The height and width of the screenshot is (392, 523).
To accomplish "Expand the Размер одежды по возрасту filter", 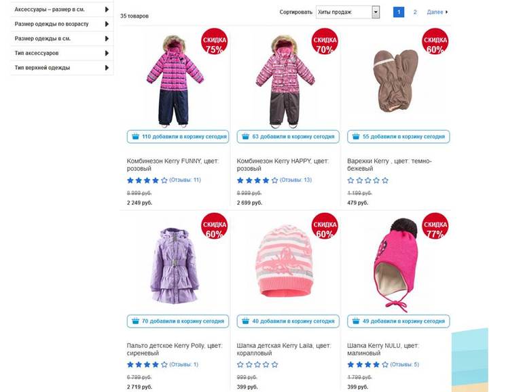I will 107,24.
